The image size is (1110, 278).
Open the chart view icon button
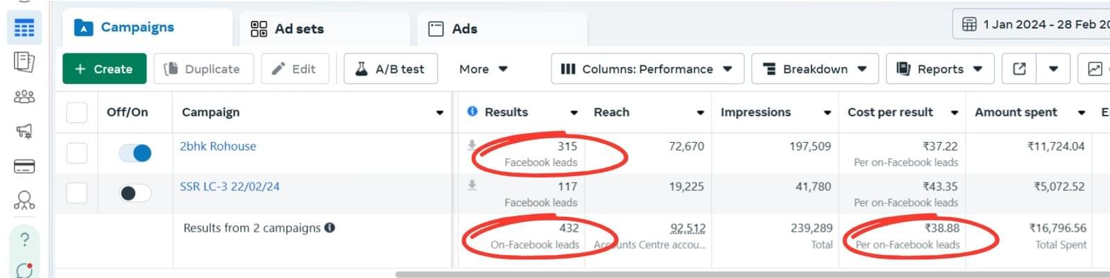(1095, 69)
